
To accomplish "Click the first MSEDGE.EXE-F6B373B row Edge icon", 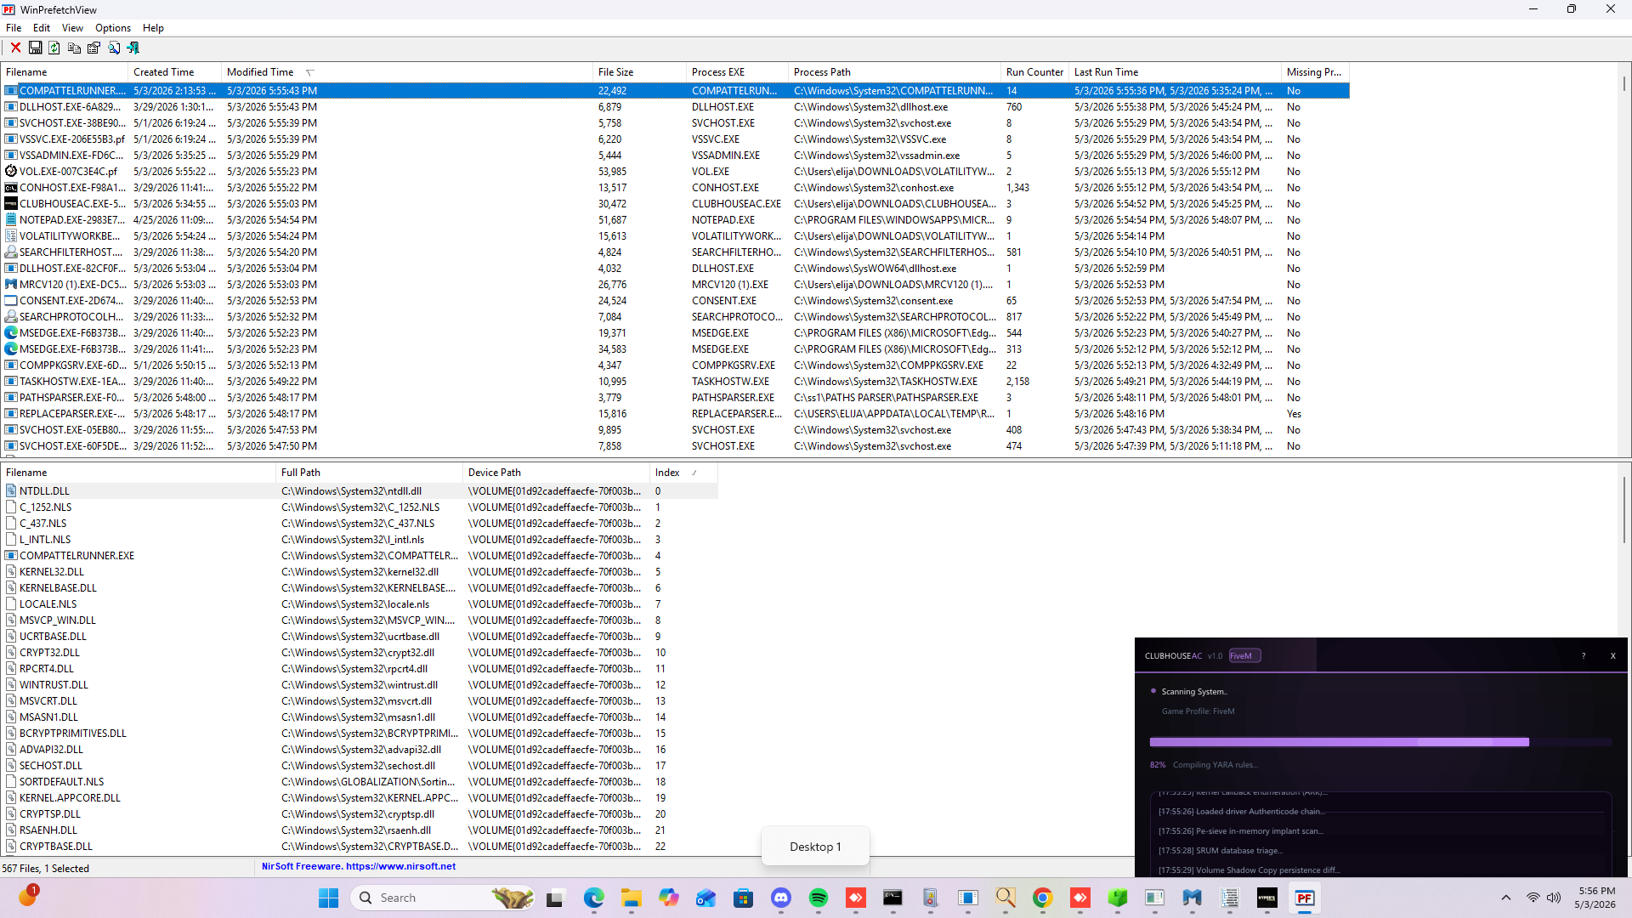I will pyautogui.click(x=11, y=332).
